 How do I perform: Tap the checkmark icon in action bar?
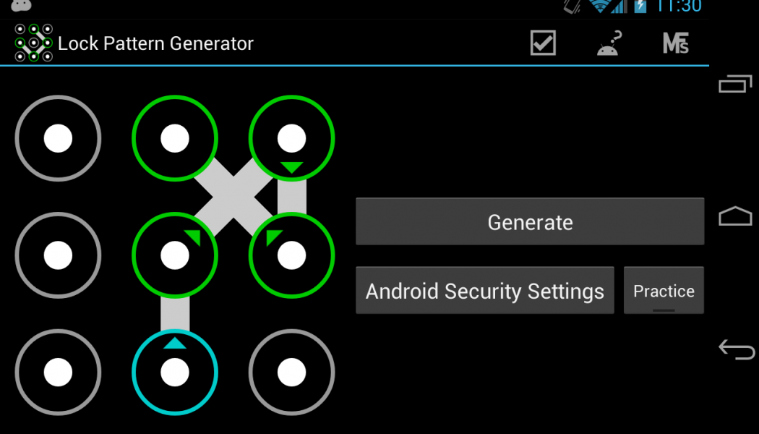(x=543, y=43)
